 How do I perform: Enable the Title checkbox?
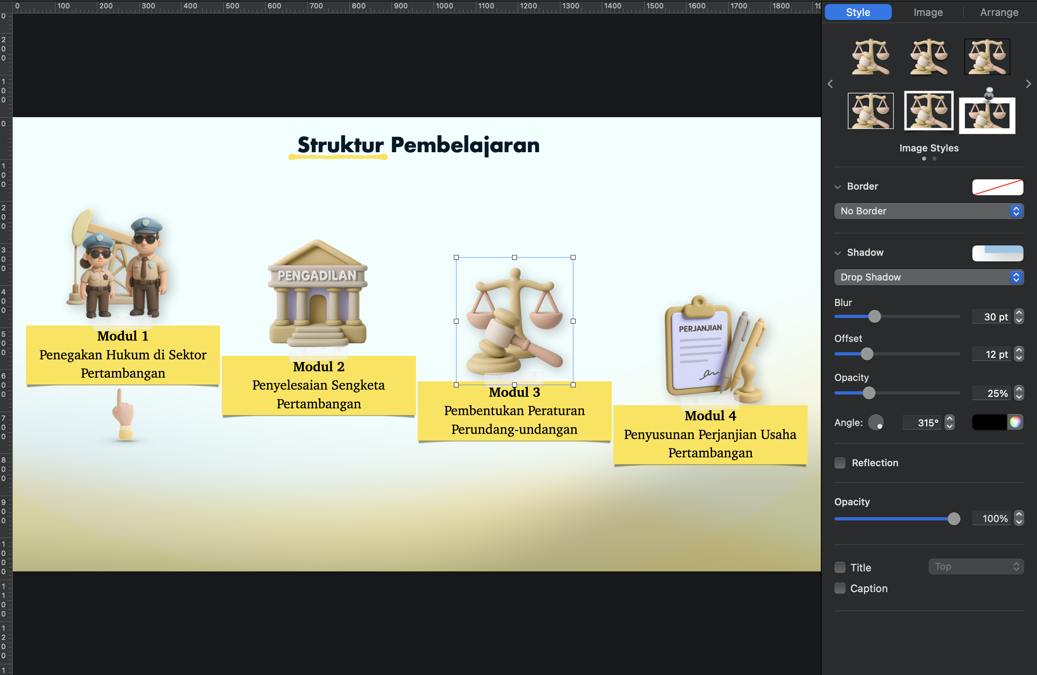click(840, 567)
